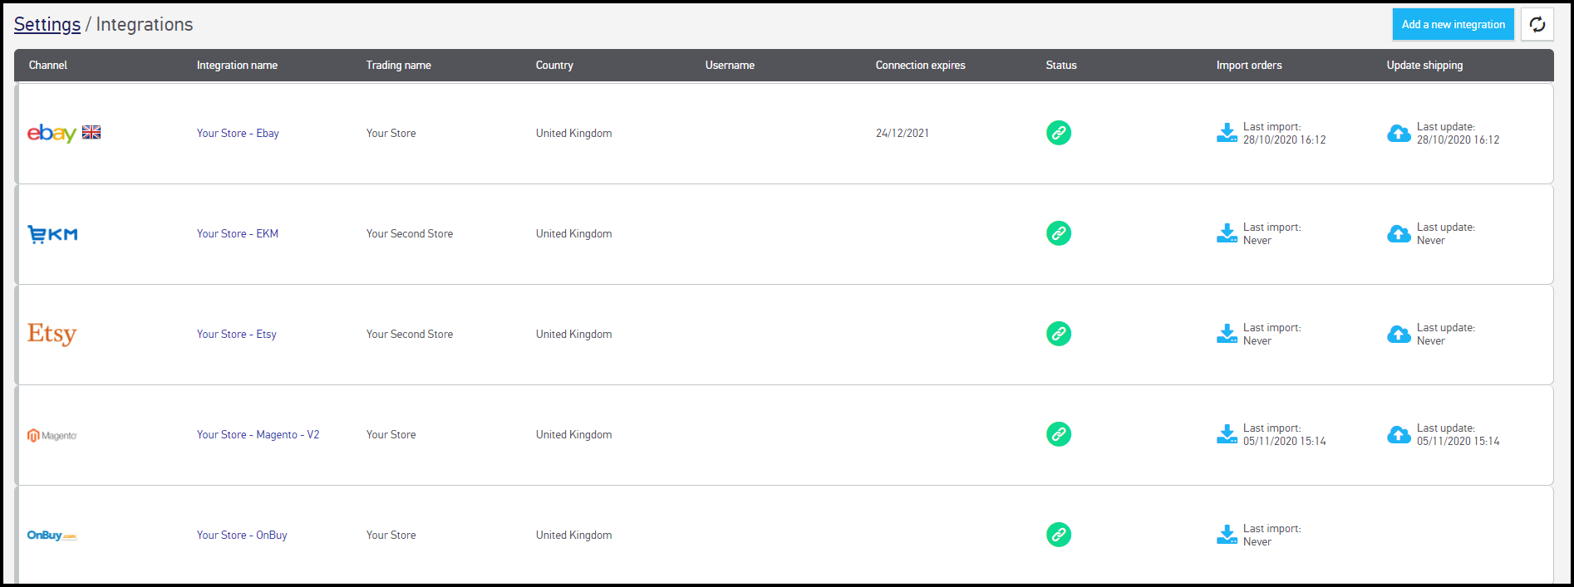Go back via the Settings breadcrumb link
The width and height of the screenshot is (1574, 587).
(x=47, y=25)
